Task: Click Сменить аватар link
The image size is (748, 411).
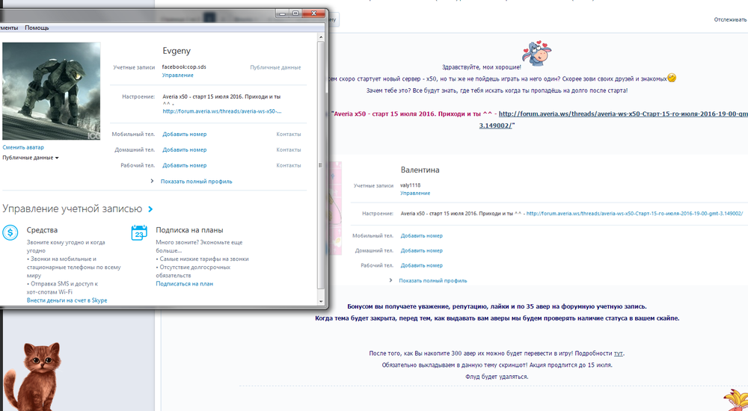Action: pos(23,147)
